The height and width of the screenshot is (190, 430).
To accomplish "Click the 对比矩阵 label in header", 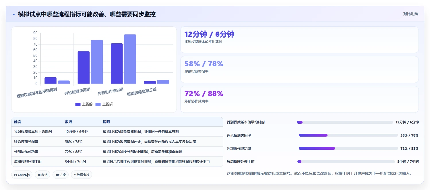I will pyautogui.click(x=411, y=14).
